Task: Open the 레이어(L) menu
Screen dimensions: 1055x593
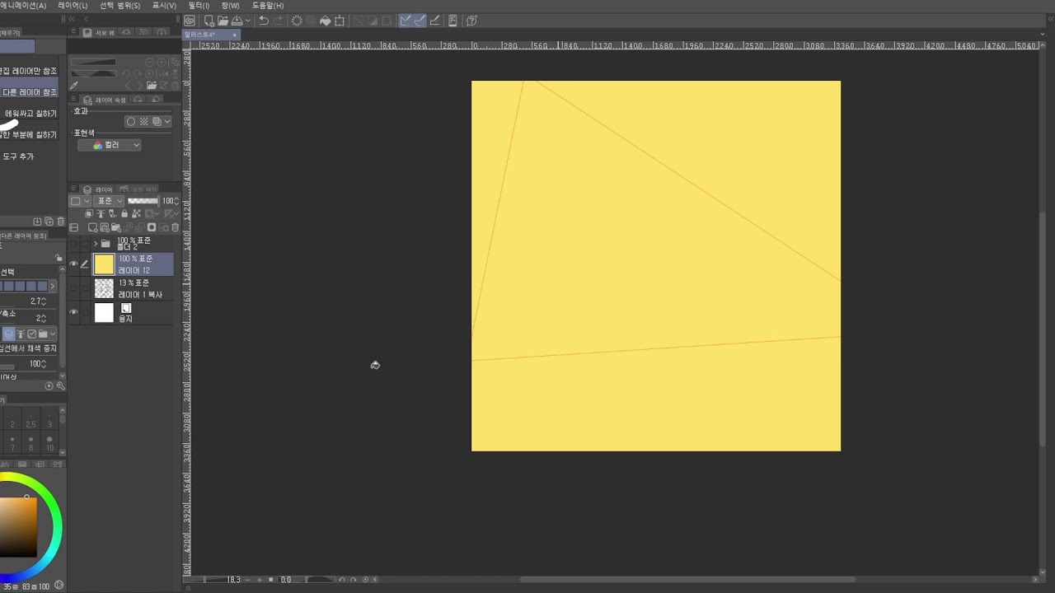Action: 73,5
